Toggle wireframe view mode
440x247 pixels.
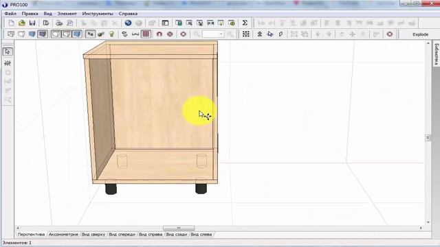pyautogui.click(x=11, y=34)
